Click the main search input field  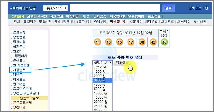[x=115, y=8]
